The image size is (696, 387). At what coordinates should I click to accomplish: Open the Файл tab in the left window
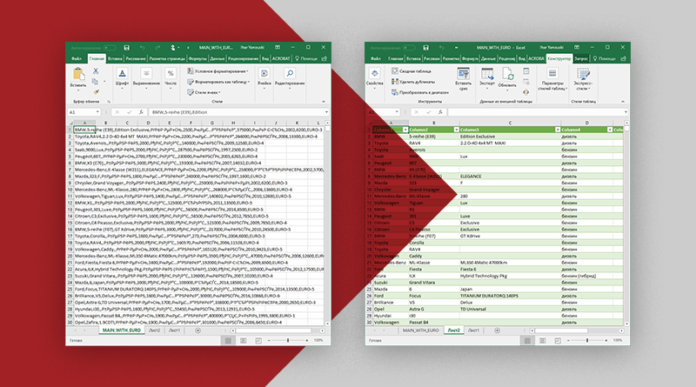[x=77, y=58]
